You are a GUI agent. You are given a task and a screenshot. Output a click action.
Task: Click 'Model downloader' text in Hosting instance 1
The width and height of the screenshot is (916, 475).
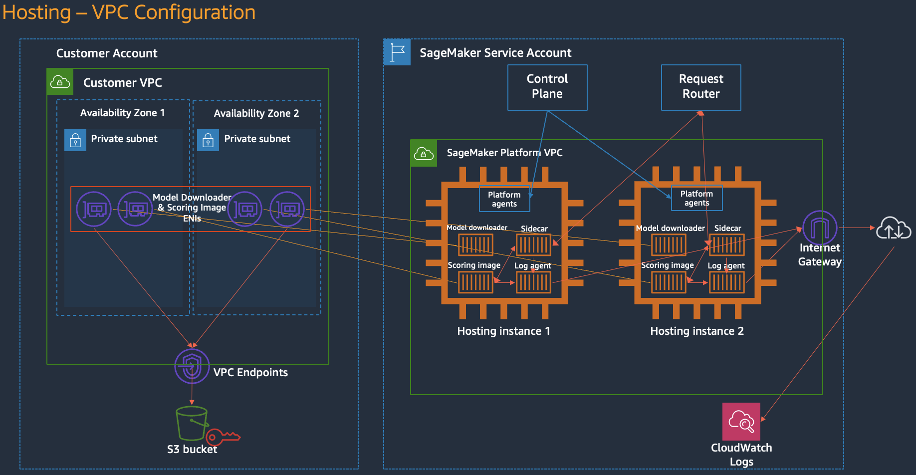(477, 228)
